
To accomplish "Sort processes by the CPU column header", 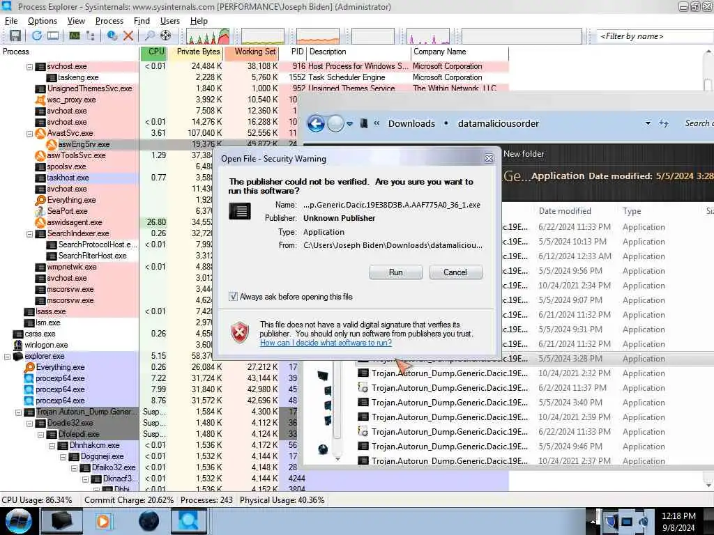I will 153,52.
